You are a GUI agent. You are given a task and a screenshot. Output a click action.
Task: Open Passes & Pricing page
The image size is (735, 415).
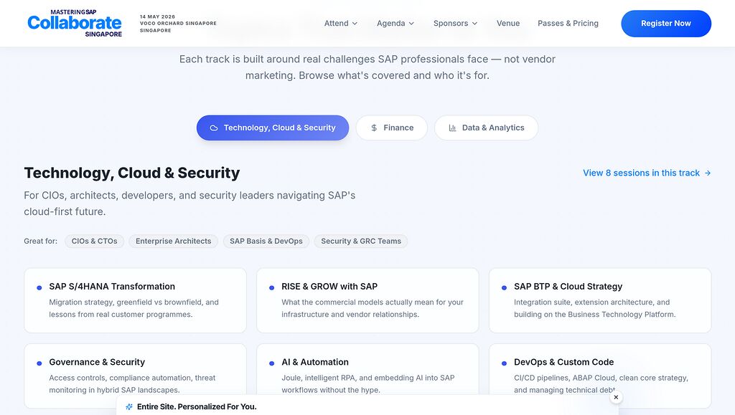(568, 24)
